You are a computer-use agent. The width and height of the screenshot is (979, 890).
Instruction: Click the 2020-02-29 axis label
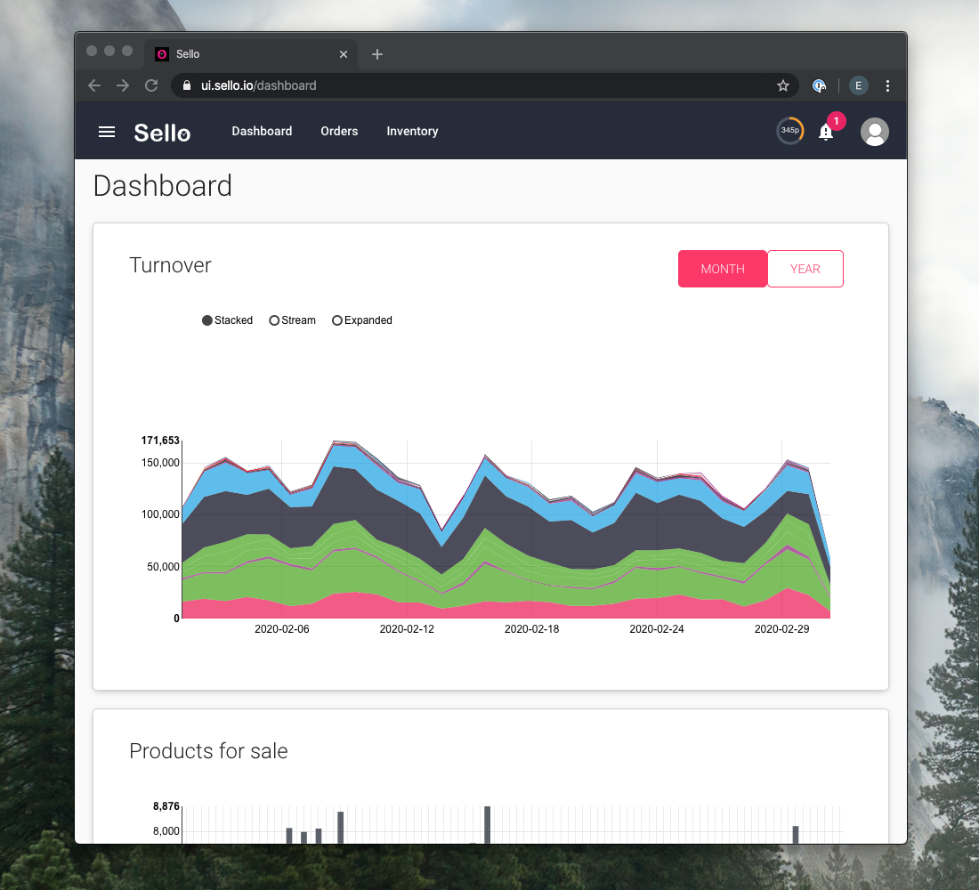click(x=781, y=629)
